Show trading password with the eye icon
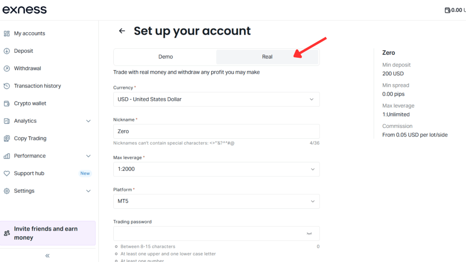 click(309, 233)
